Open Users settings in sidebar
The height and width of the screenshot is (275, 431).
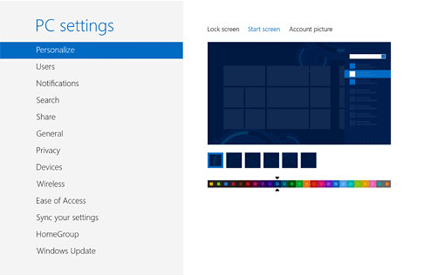pyautogui.click(x=46, y=67)
